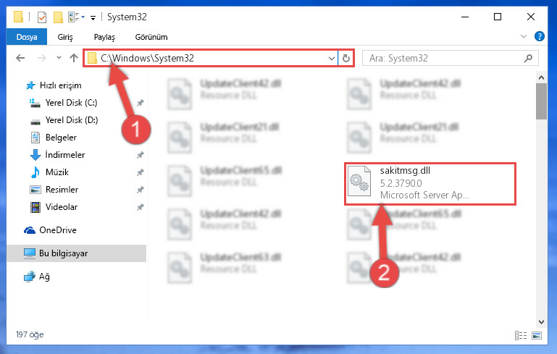
Task: Unpin Videolar from quick access
Action: [141, 206]
